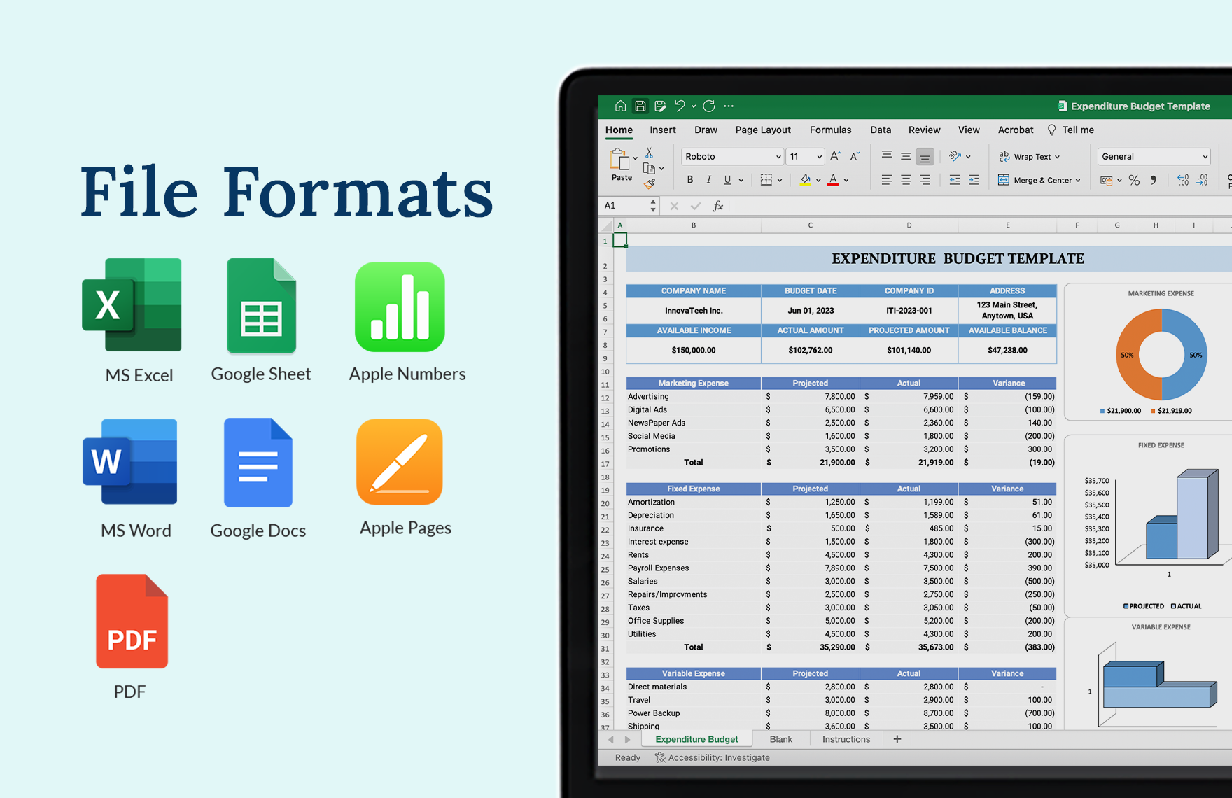Open Fill Color dropdown arrow

tap(818, 181)
